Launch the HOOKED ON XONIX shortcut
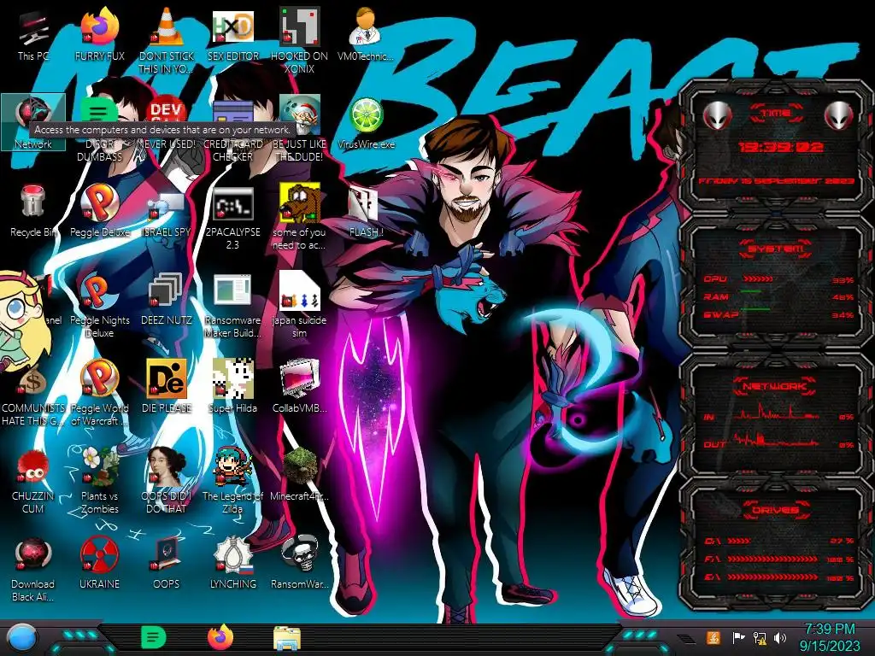This screenshot has width=875, height=656. point(300,40)
